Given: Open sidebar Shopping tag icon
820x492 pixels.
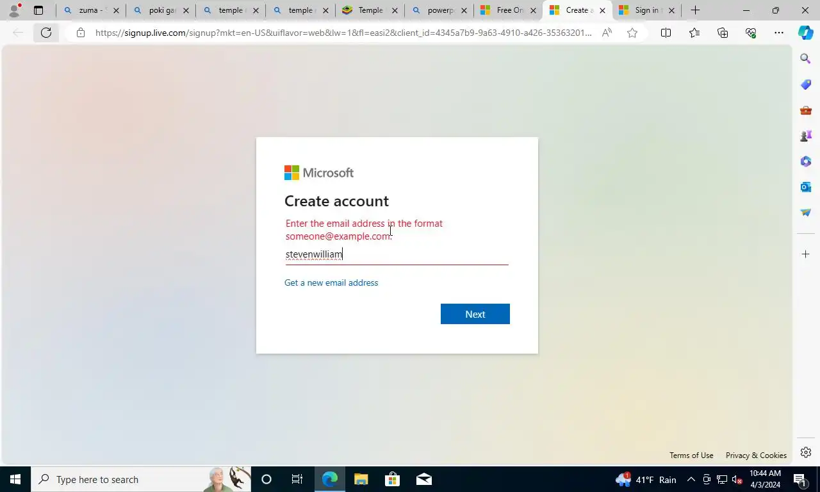Looking at the screenshot, I should [806, 85].
